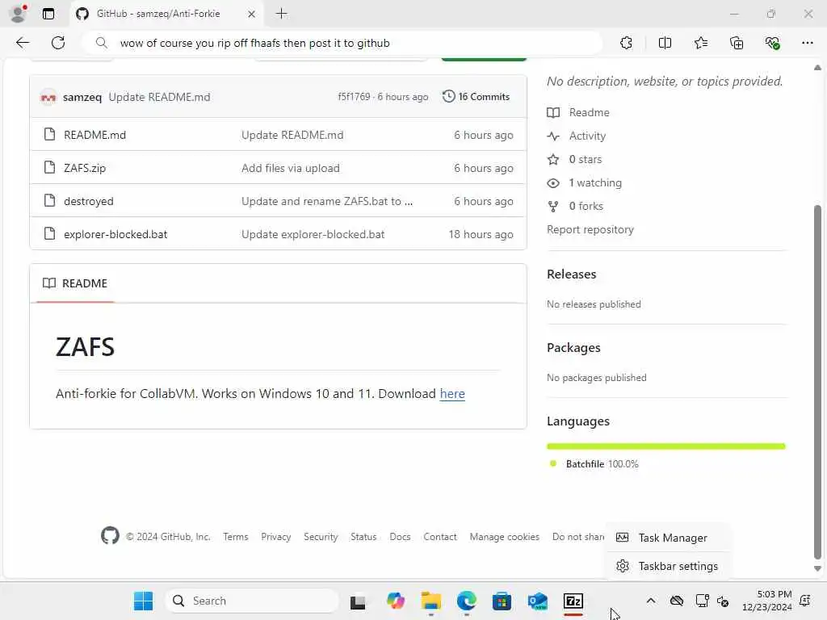Screen dimensions: 827x620
Task: Open the Collections panel
Action: click(x=737, y=43)
